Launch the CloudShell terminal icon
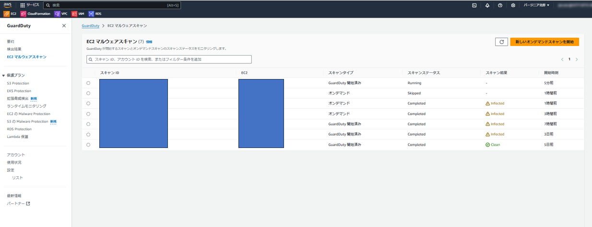Screen dimensions: 592x227 474,5
